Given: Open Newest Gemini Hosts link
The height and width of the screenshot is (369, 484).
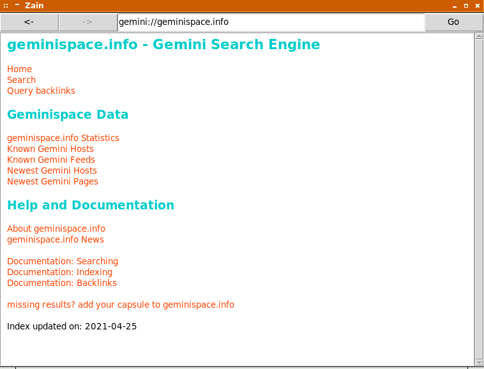Looking at the screenshot, I should tap(52, 170).
